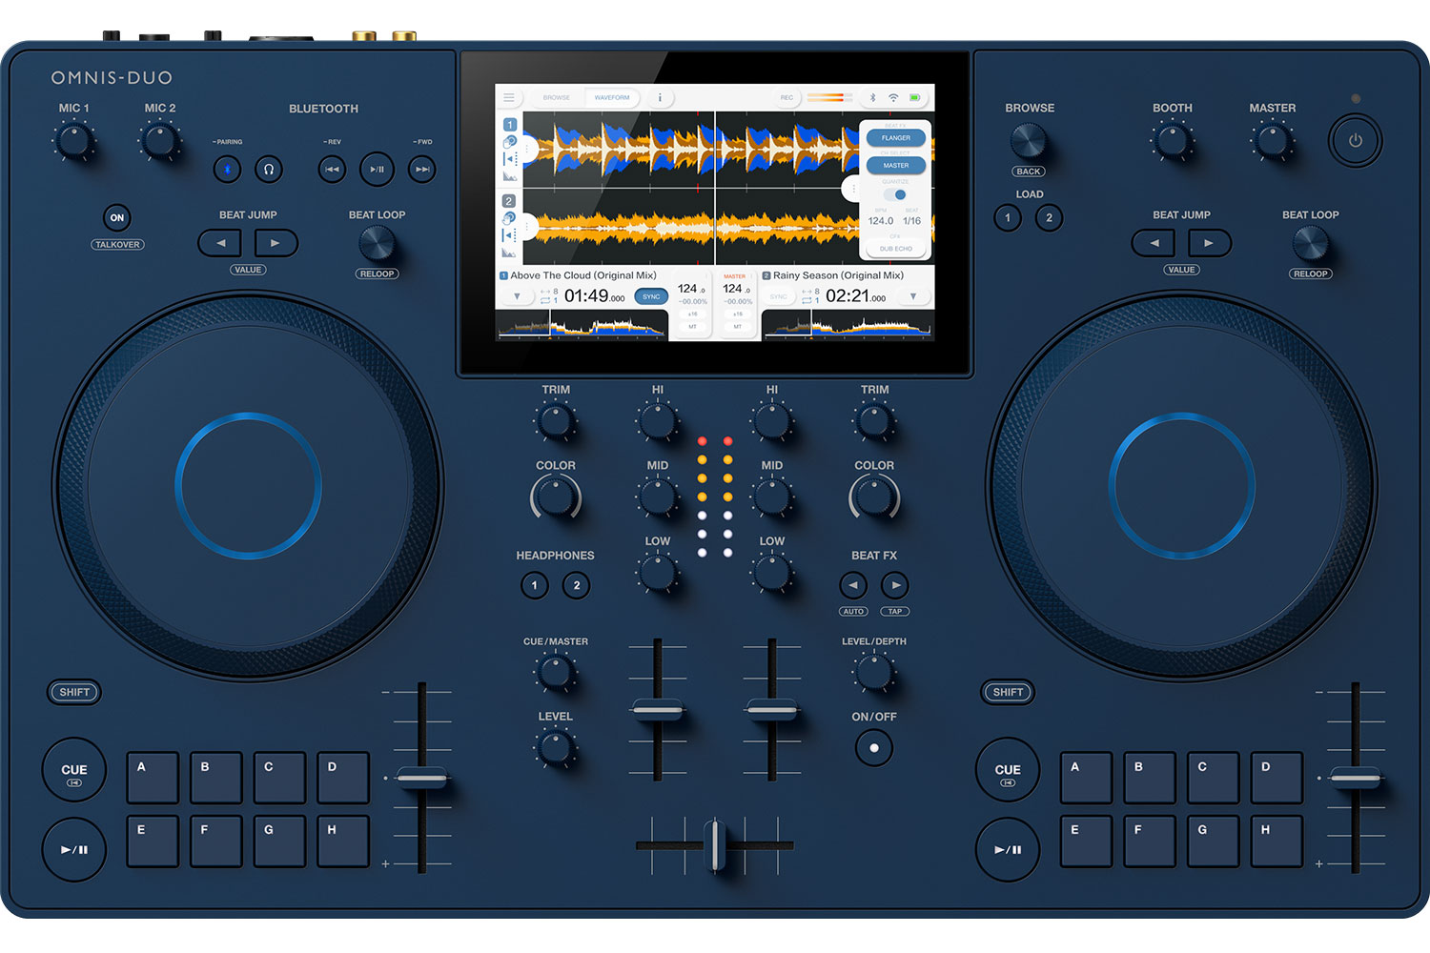Open the FLANGER beat FX selector

895,138
